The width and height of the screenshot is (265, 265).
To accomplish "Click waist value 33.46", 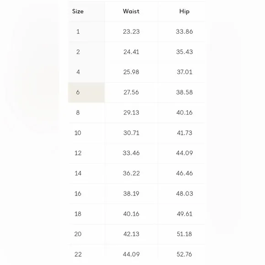I will pos(131,153).
